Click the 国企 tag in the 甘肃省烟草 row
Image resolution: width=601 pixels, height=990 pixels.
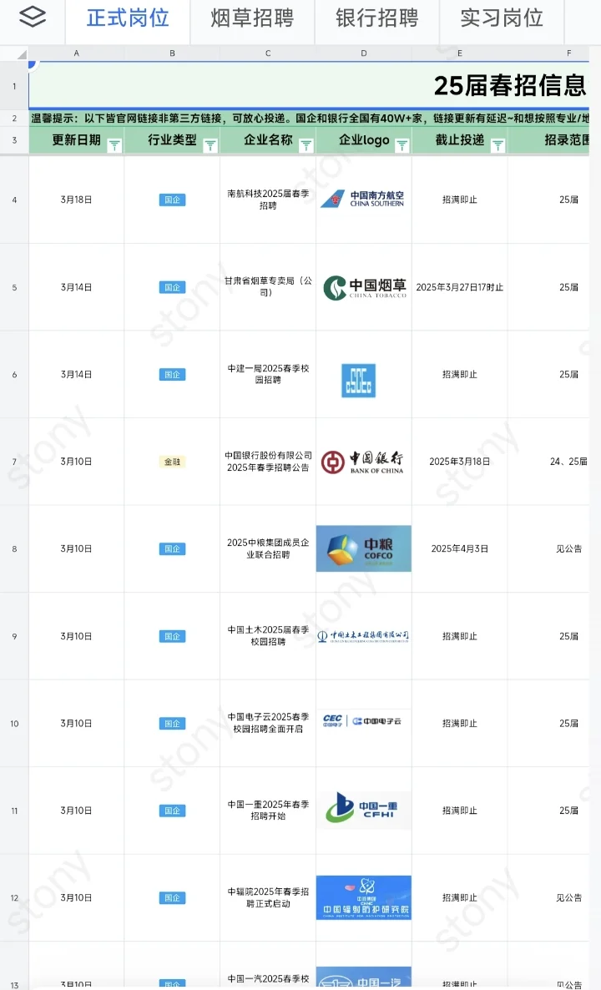172,287
